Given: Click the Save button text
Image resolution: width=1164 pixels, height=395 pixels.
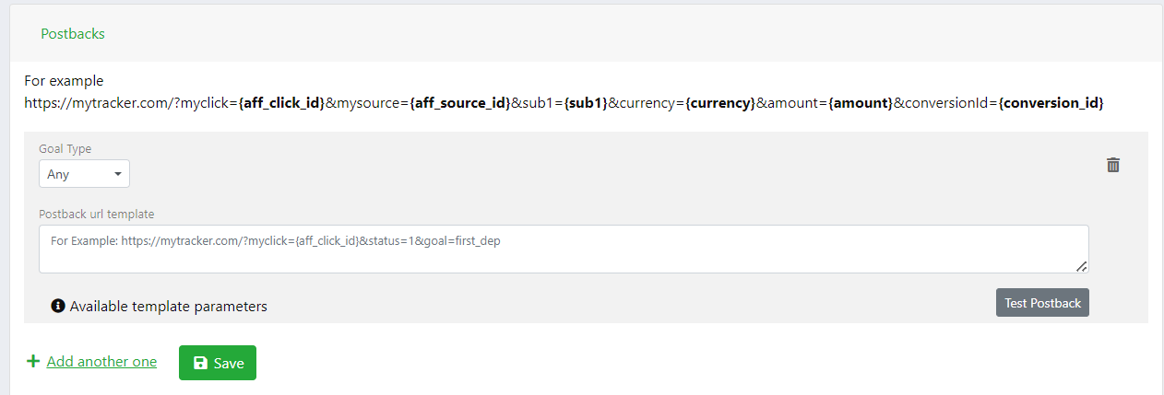Looking at the screenshot, I should [x=229, y=363].
